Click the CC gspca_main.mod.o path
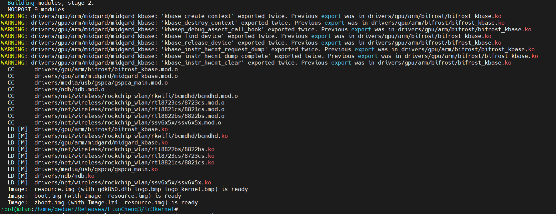Viewport: 556px width, 214px height. (x=101, y=83)
